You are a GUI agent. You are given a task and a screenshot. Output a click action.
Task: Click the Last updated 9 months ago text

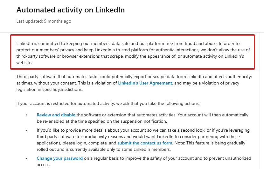point(44,21)
